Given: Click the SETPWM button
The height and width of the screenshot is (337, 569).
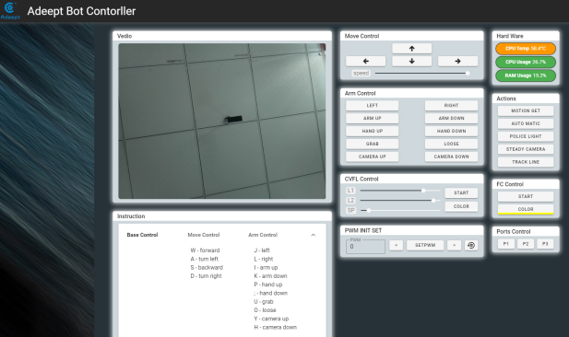Looking at the screenshot, I should point(425,245).
